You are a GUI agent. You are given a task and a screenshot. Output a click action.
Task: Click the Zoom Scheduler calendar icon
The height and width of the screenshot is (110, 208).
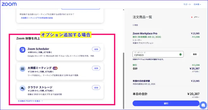pos(22,50)
